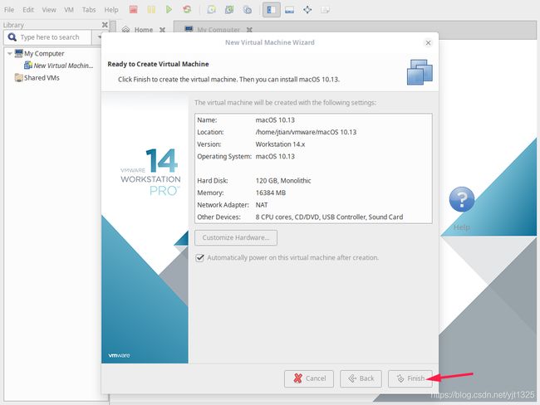The width and height of the screenshot is (540, 405).
Task: Select New Virtual Machine tree item
Action: tap(63, 66)
